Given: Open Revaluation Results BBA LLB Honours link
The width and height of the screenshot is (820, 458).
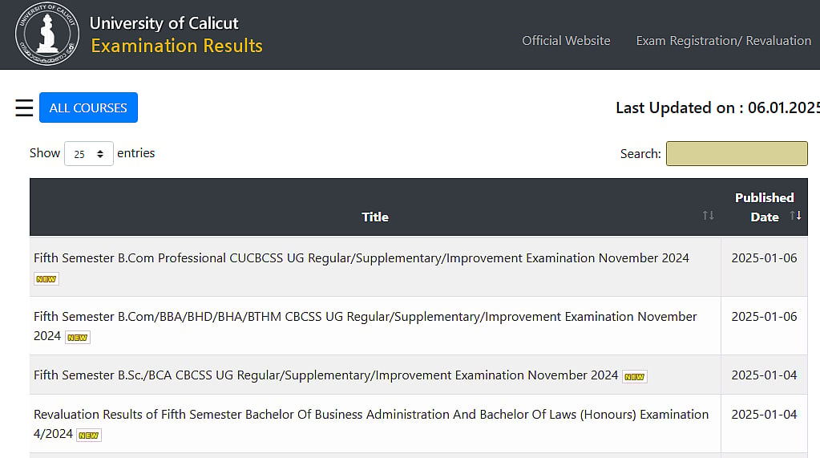Looking at the screenshot, I should [370, 415].
